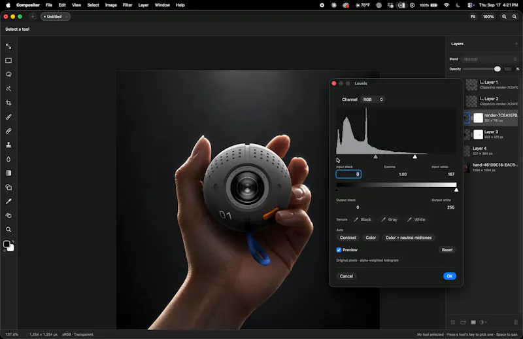Image resolution: width=523 pixels, height=339 pixels.
Task: Select the hand-46109C18 layer
Action: click(x=491, y=168)
